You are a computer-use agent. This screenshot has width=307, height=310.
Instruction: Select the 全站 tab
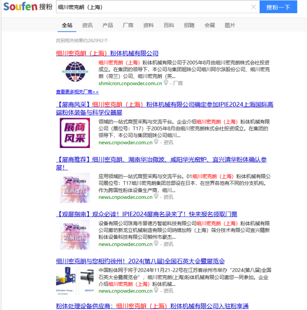point(67,25)
